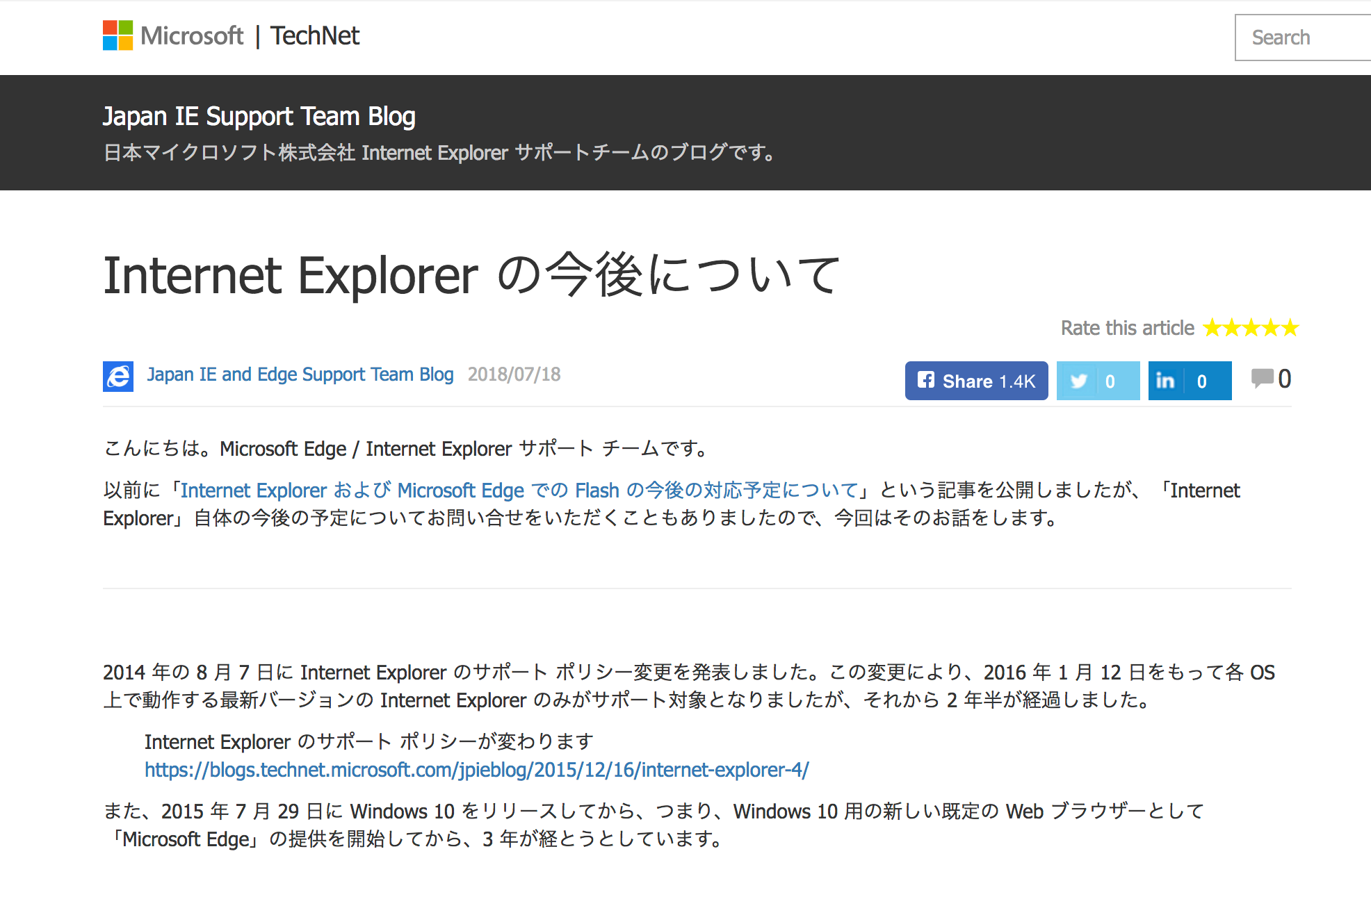Rate article with third star

1251,327
